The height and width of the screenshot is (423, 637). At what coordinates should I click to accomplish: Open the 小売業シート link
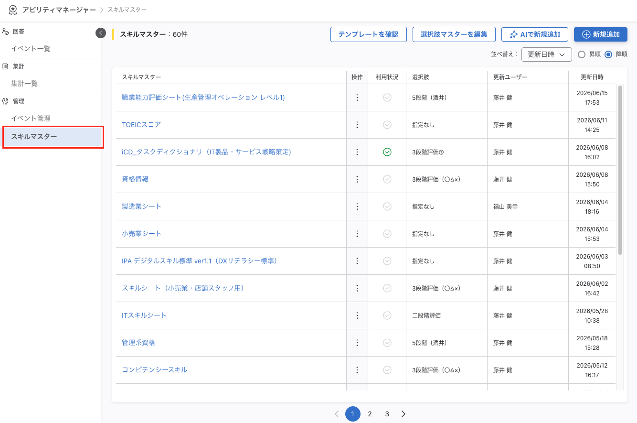[x=142, y=234]
